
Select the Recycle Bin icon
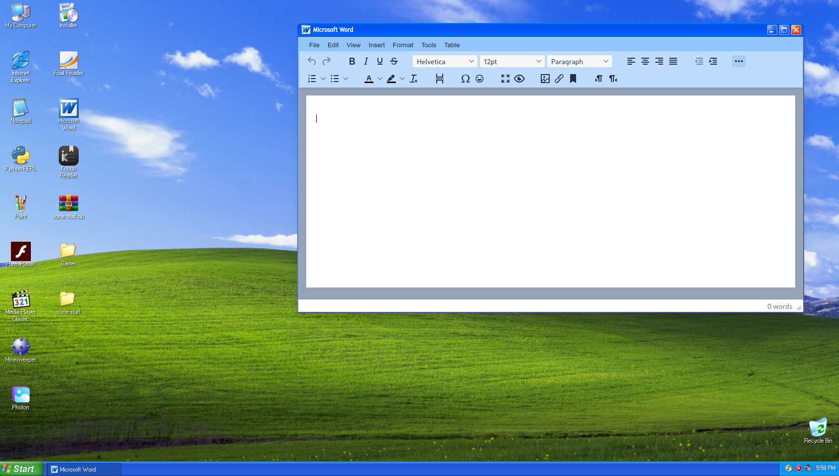[x=818, y=431]
